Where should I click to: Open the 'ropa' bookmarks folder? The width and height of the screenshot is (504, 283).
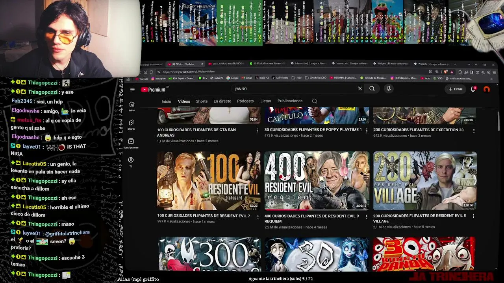[296, 78]
